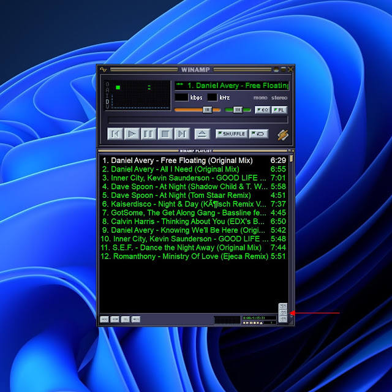Open files with the Eject button
Image resolution: width=392 pixels, height=392 pixels.
(x=202, y=134)
